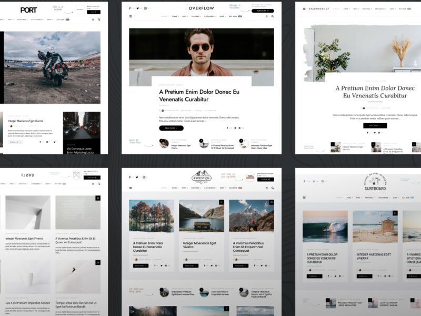Click the Instagram icon in Expedition header
The height and width of the screenshot is (316, 421).
pyautogui.click(x=144, y=177)
